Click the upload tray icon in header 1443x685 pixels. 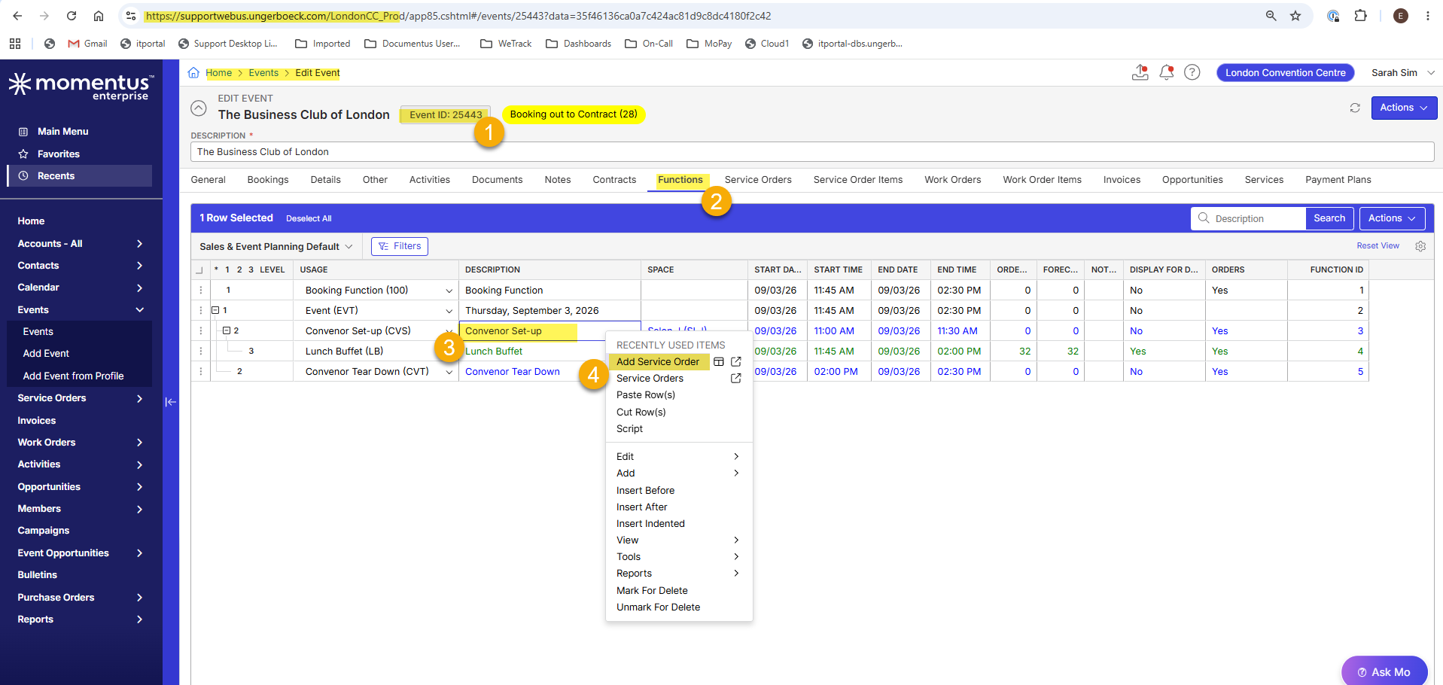click(x=1140, y=72)
